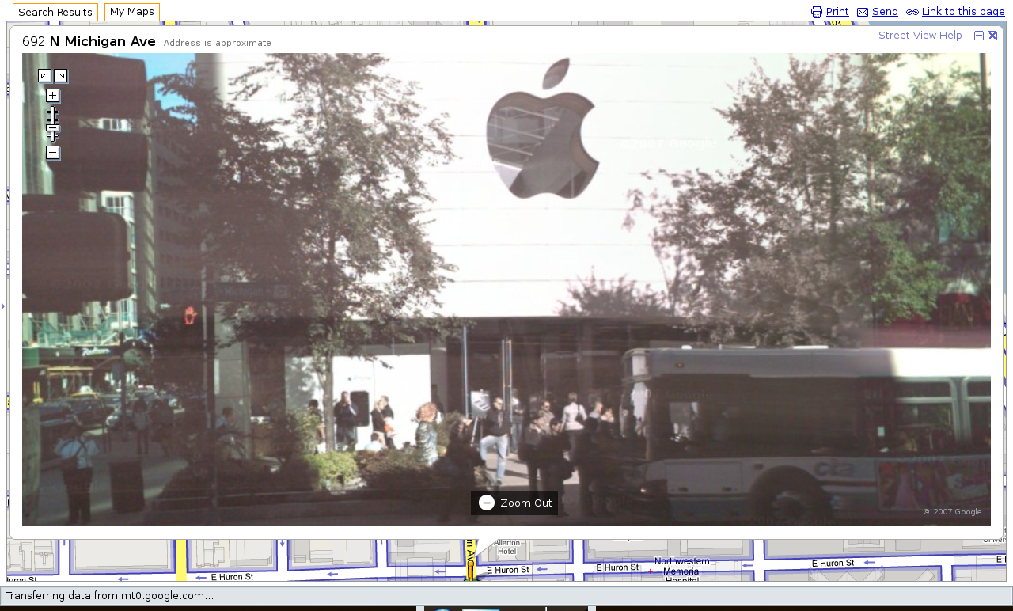Click the yellow pegman marker on the map
This screenshot has width=1013, height=611.
click(470, 568)
